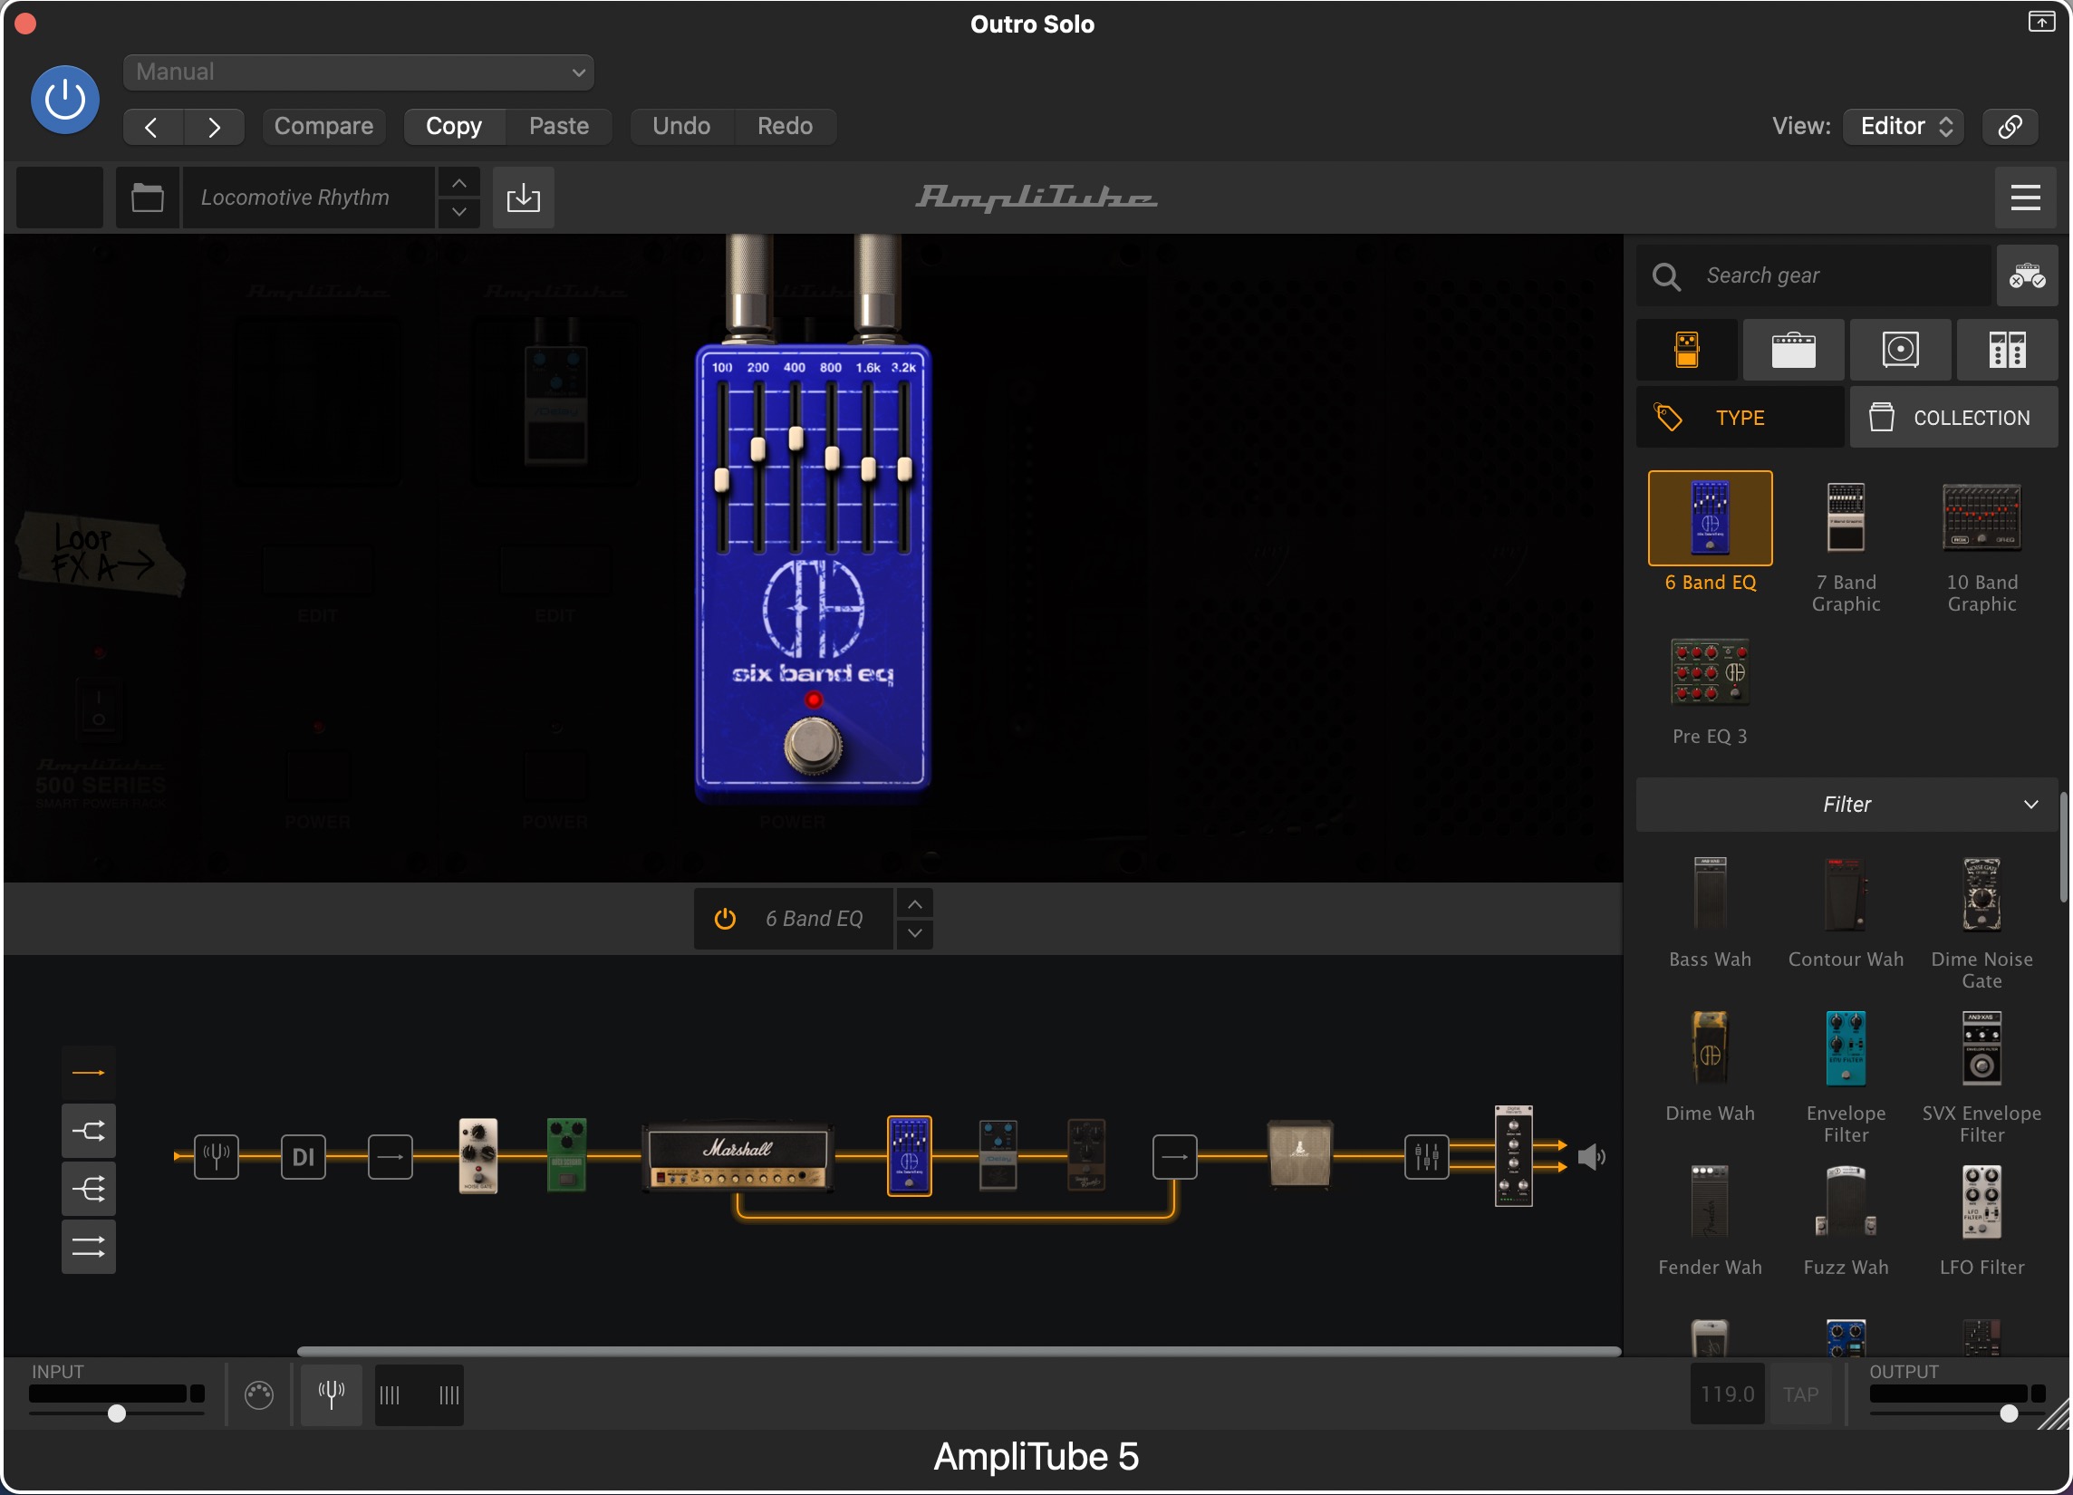Select the cabinet block in signal chain
Viewport: 2073px width, 1495px height.
1300,1155
